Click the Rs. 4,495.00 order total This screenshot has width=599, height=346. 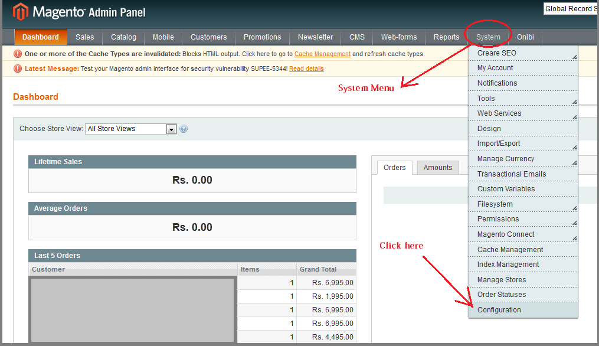332,337
